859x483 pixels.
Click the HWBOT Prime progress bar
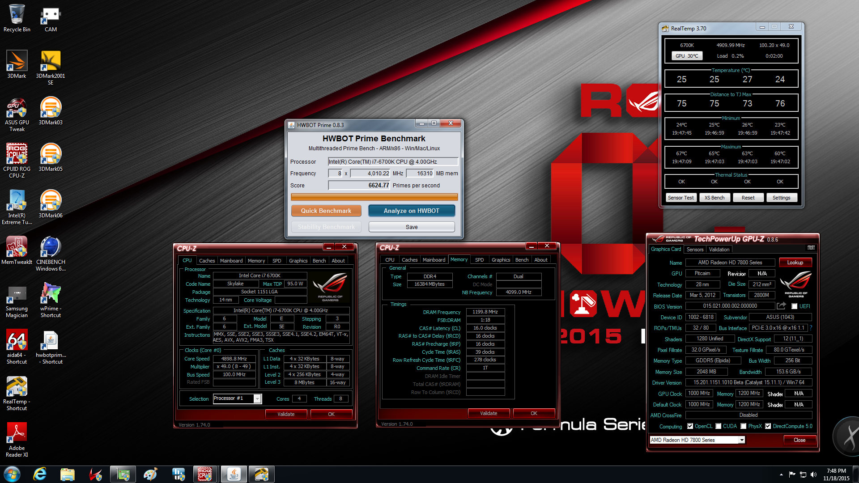(x=374, y=197)
